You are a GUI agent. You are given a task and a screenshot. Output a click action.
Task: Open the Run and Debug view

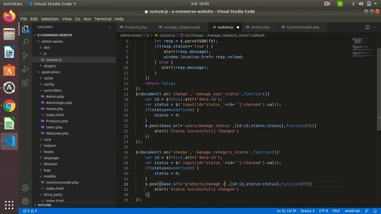tap(26, 69)
